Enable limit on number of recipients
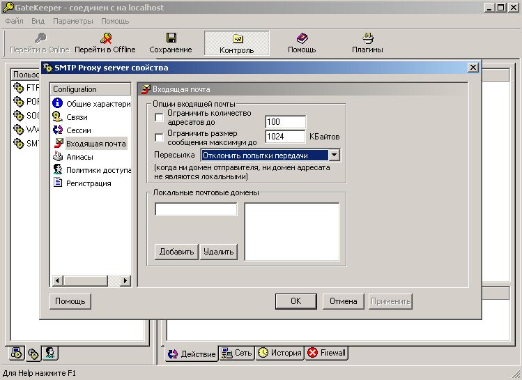Viewport: 522px width, 380px height. [x=160, y=118]
